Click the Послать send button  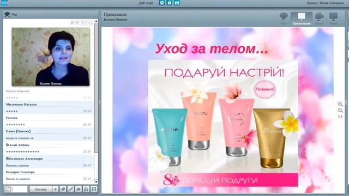(x=41, y=189)
